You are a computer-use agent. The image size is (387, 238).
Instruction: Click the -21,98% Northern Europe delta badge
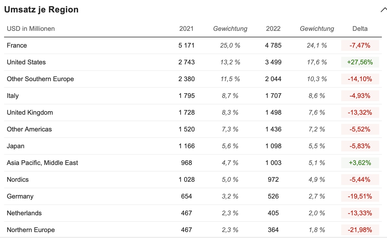coord(360,230)
